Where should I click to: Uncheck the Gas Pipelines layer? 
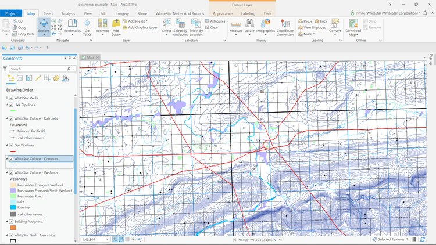(11, 145)
